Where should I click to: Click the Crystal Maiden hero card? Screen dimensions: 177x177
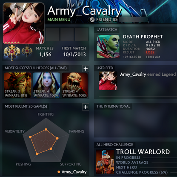46,85
